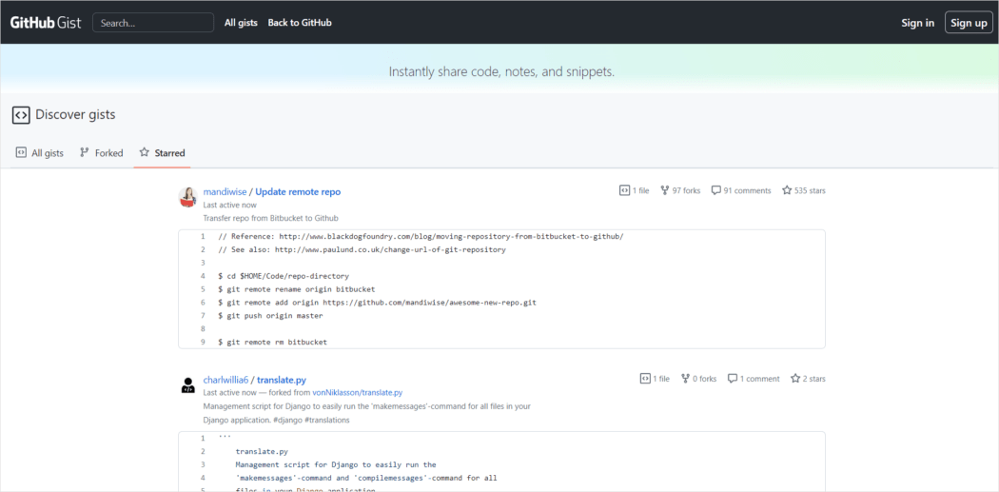Select the Starred tab
The width and height of the screenshot is (999, 492).
pyautogui.click(x=163, y=153)
